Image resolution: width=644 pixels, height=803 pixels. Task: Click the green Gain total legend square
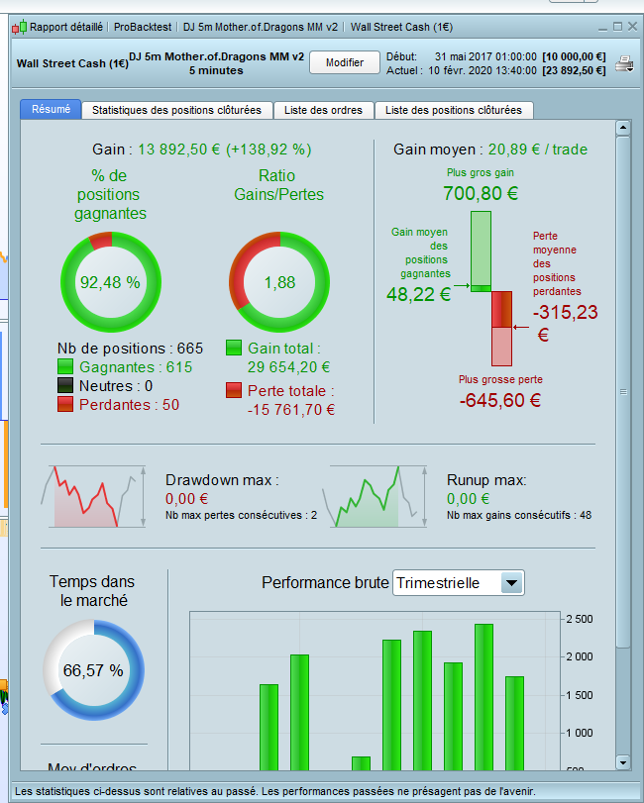pyautogui.click(x=234, y=348)
